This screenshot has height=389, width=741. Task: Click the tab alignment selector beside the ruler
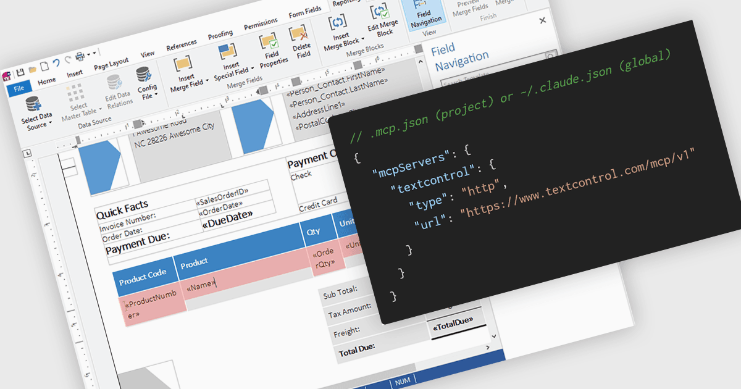click(26, 152)
